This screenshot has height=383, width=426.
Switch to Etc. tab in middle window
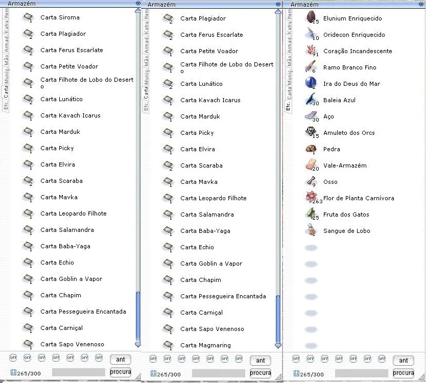[x=146, y=106]
